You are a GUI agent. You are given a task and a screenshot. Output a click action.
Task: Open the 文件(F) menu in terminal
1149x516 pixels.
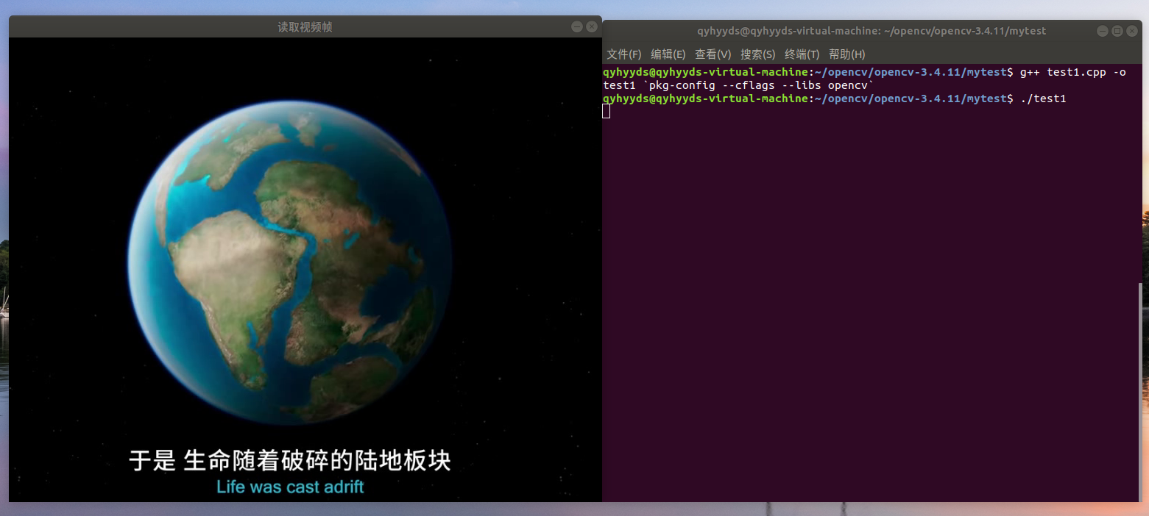click(x=623, y=54)
